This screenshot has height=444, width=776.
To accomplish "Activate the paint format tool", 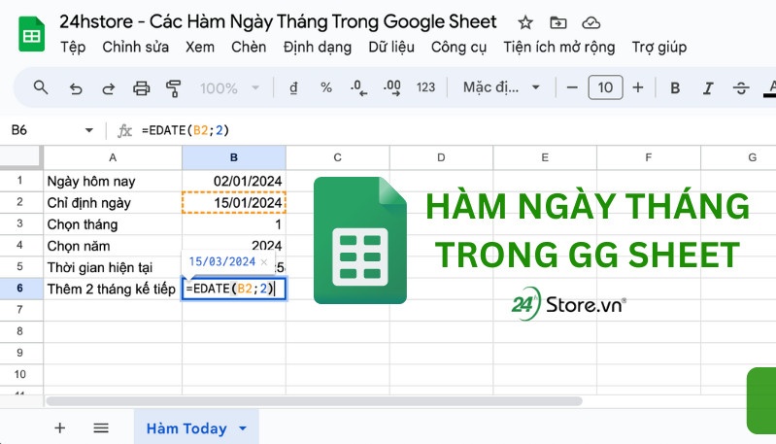I will tap(173, 88).
